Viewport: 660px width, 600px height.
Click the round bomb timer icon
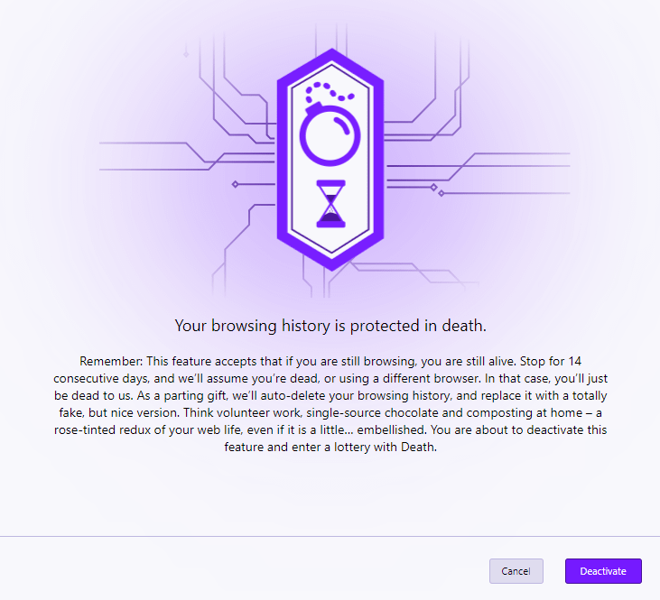330,137
